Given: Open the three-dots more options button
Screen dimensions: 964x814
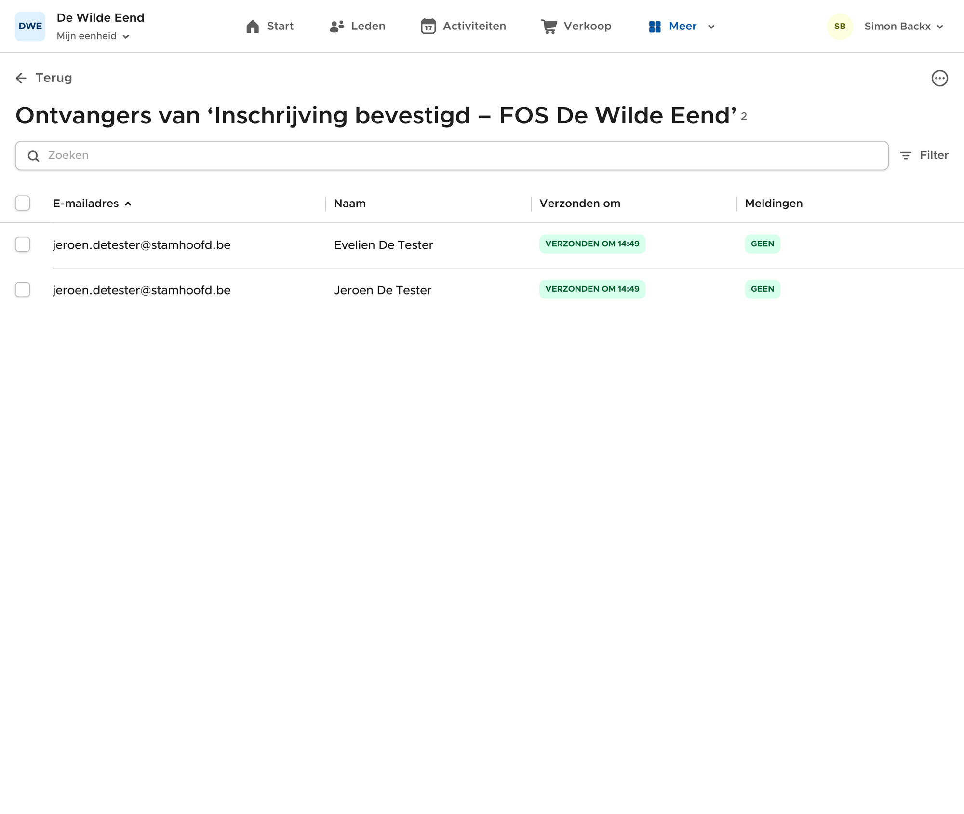Looking at the screenshot, I should [939, 78].
